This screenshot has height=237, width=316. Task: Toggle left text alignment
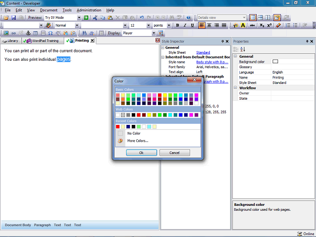pyautogui.click(x=202, y=25)
